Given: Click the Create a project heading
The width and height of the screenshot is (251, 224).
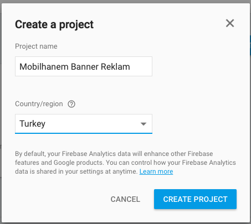Looking at the screenshot, I should pyautogui.click(x=54, y=24).
